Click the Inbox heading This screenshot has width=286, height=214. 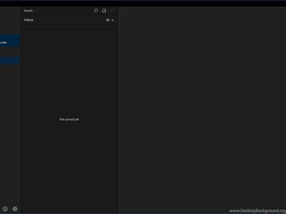pyautogui.click(x=29, y=20)
